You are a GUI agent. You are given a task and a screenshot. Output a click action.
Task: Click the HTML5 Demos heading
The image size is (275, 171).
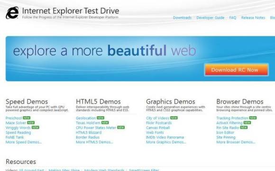99,102
